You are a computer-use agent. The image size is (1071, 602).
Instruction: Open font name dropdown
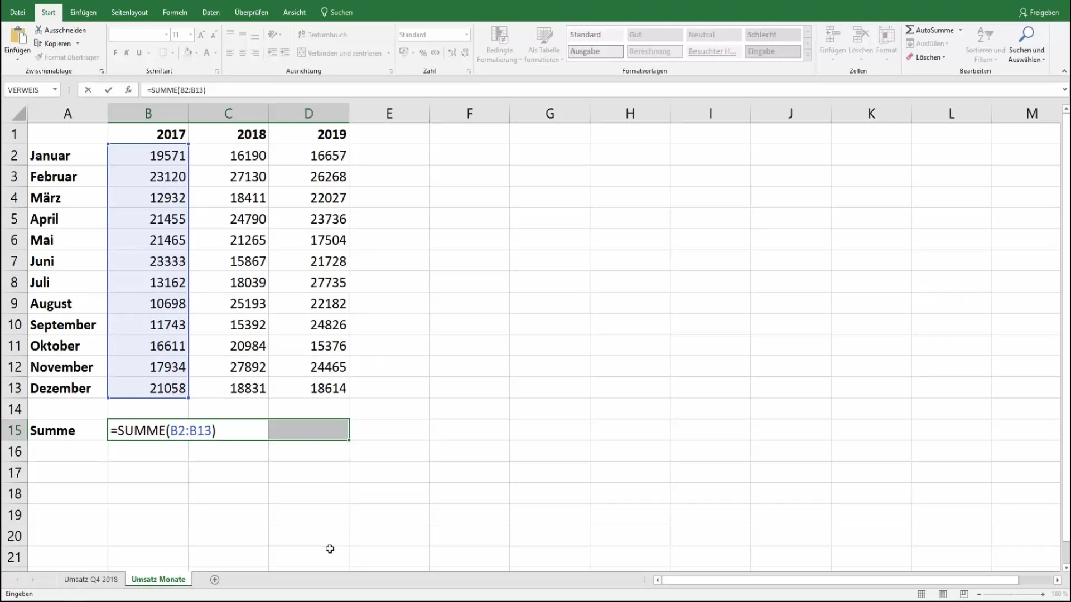166,35
